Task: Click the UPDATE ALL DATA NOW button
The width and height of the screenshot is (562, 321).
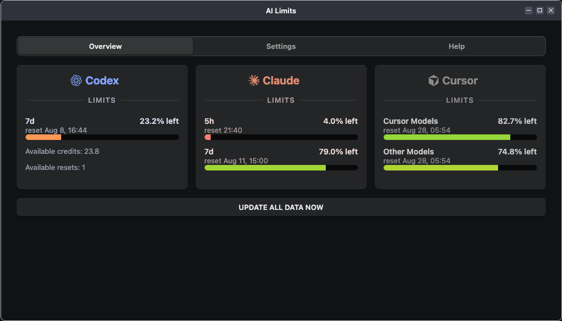Action: 281,208
